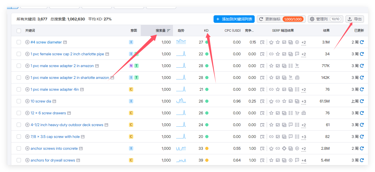Click I intent badge on 10 screw dia
Image resolution: width=375 pixels, height=172 pixels.
click(131, 101)
